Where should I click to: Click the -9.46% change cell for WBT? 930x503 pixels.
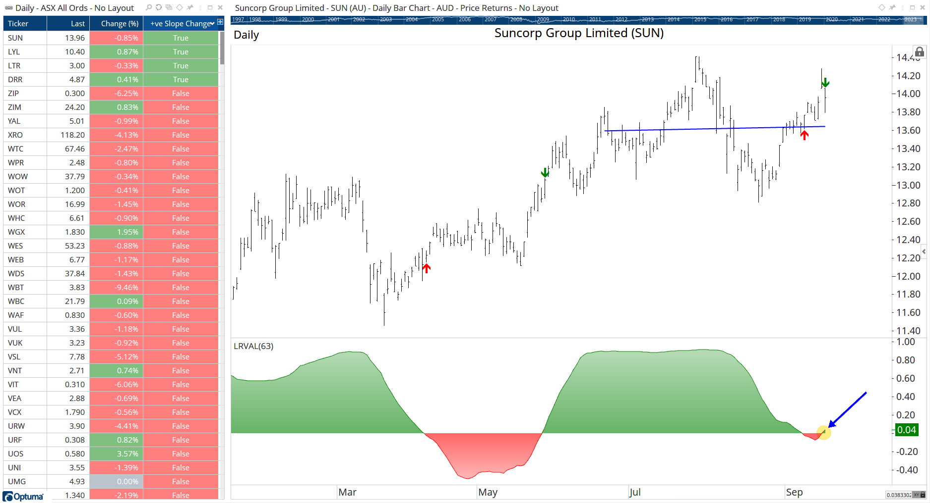(x=117, y=287)
